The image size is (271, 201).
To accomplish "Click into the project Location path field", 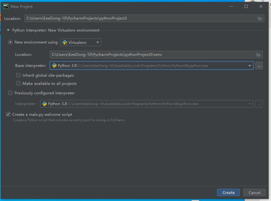I will (x=139, y=18).
